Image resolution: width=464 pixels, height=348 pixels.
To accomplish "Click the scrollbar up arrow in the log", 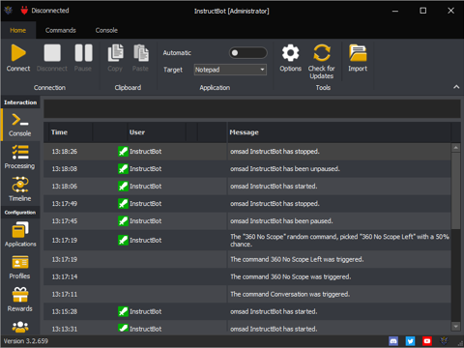I will click(x=455, y=148).
